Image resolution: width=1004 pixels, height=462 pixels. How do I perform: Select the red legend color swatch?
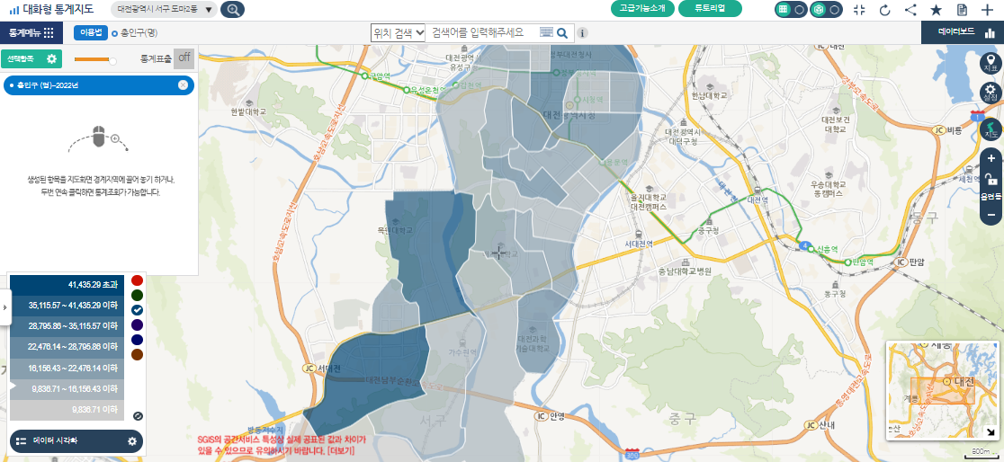pyautogui.click(x=137, y=280)
